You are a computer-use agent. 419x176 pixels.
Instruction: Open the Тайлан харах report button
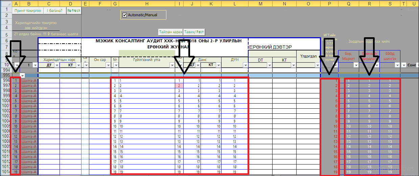171,32
